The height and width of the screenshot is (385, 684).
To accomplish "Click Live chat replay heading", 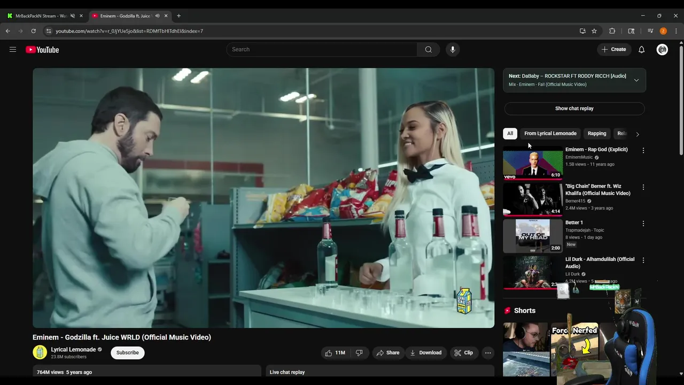I will click(287, 372).
